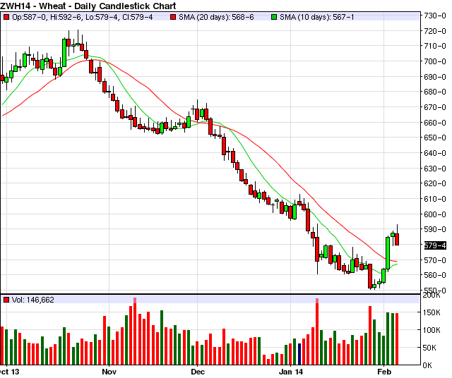Click the green SMA 10 days legend swatch
Screen dimensions: 452x378
[274, 17]
